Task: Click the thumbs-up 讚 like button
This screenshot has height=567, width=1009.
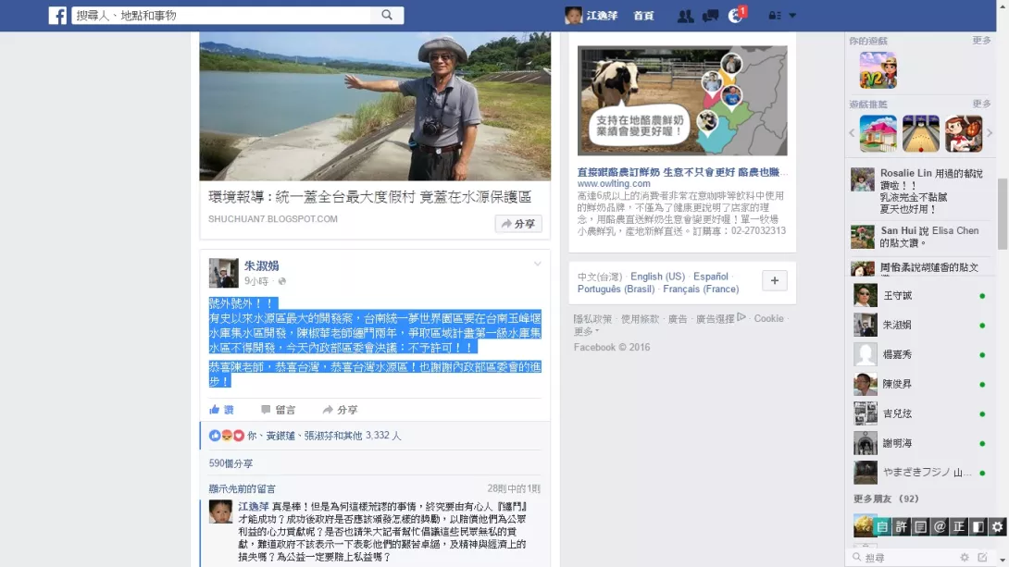Action: pos(221,410)
